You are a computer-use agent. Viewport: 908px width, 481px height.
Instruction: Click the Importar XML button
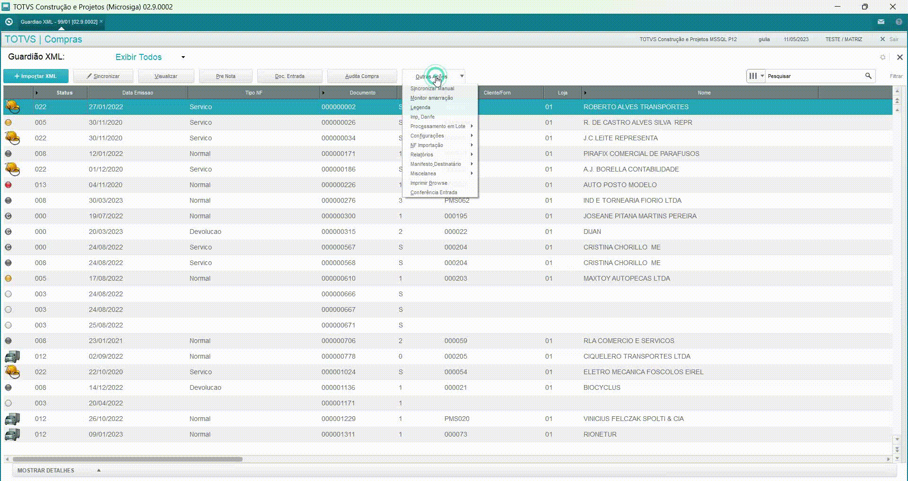tap(36, 76)
